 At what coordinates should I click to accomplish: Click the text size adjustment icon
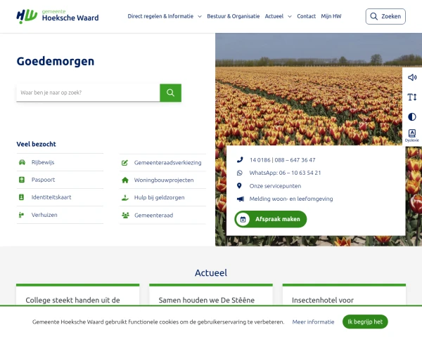pyautogui.click(x=412, y=97)
